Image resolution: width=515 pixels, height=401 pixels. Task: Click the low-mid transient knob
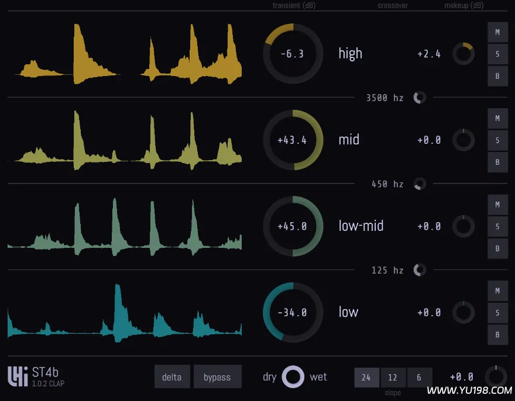point(293,226)
